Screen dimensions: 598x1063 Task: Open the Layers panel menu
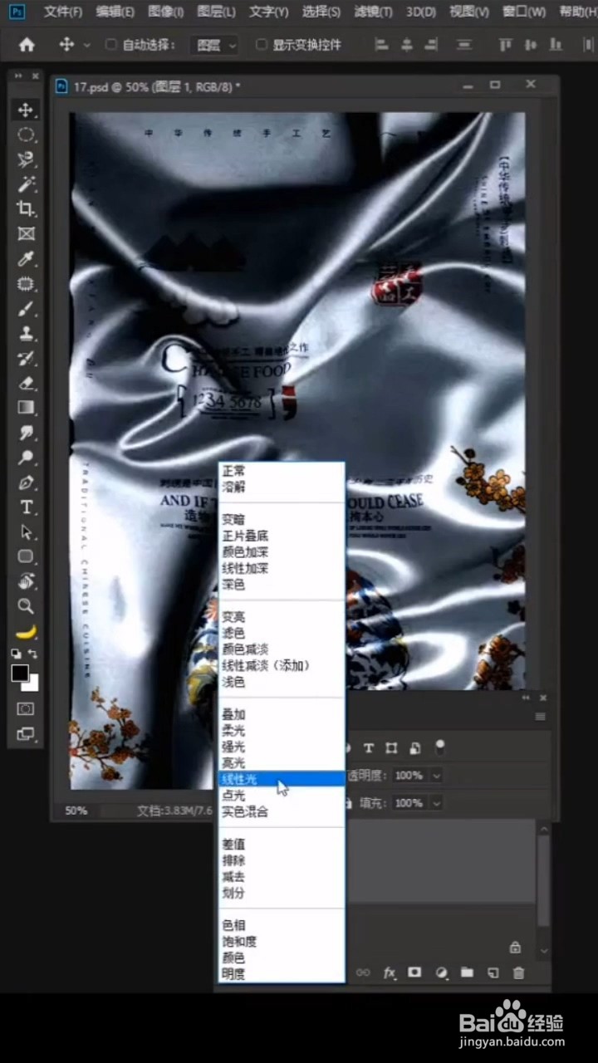[x=541, y=717]
